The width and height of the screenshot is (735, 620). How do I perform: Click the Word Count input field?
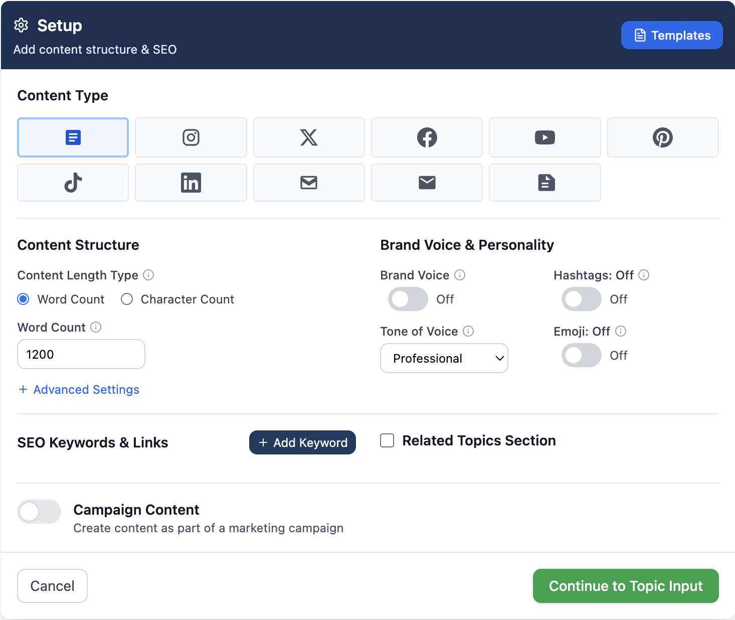[81, 354]
